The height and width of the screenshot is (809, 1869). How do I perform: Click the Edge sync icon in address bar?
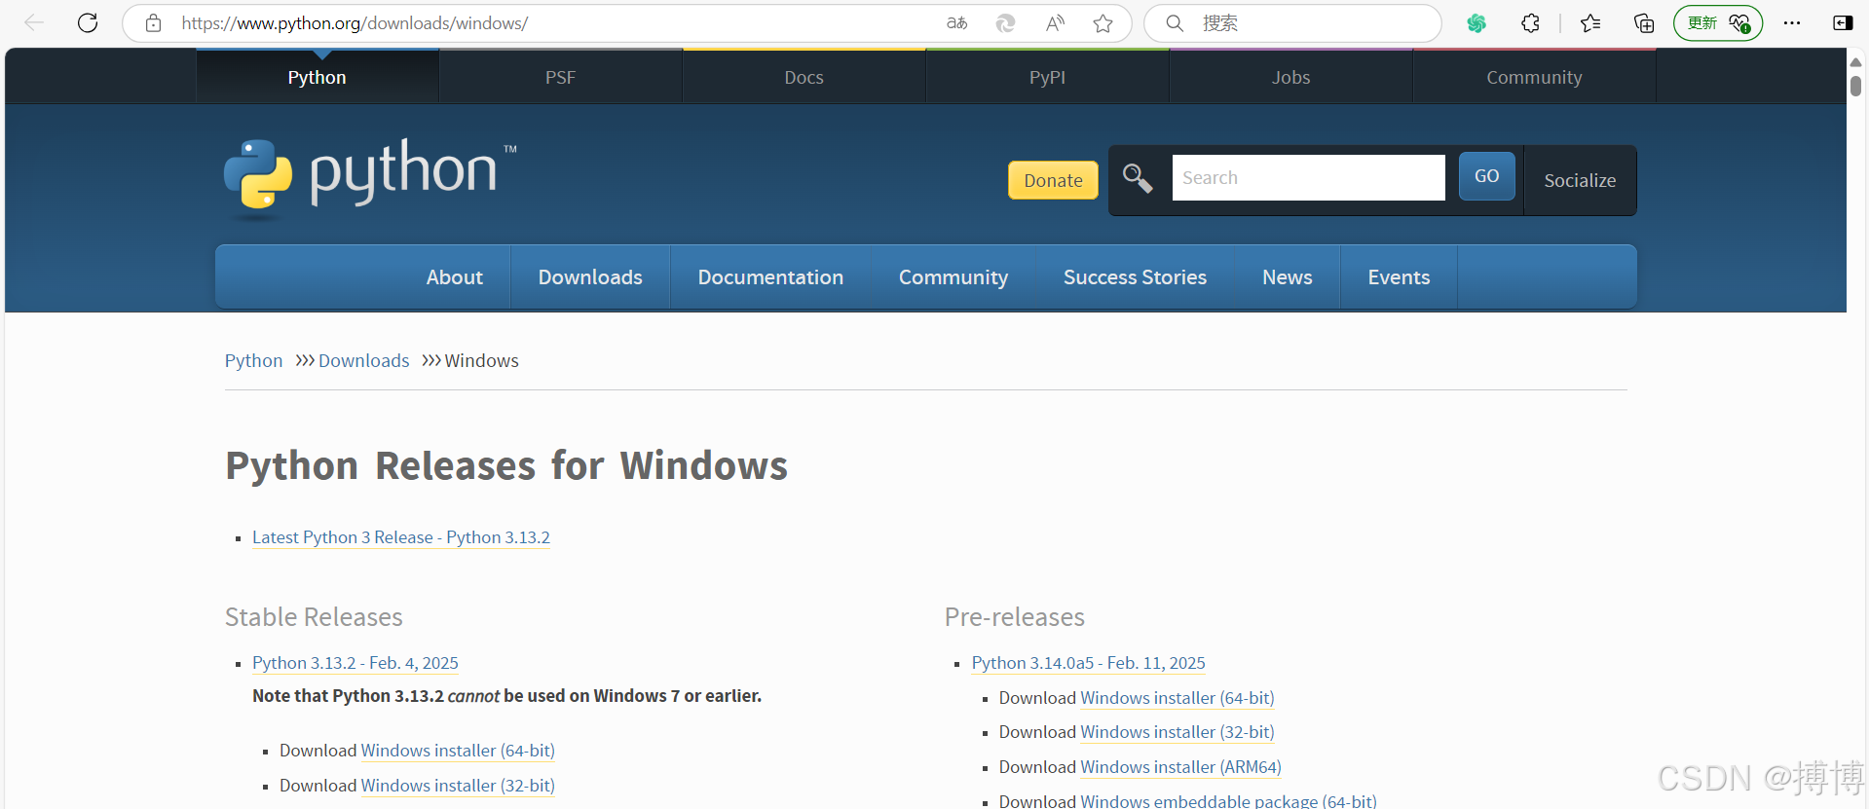pos(1005,23)
